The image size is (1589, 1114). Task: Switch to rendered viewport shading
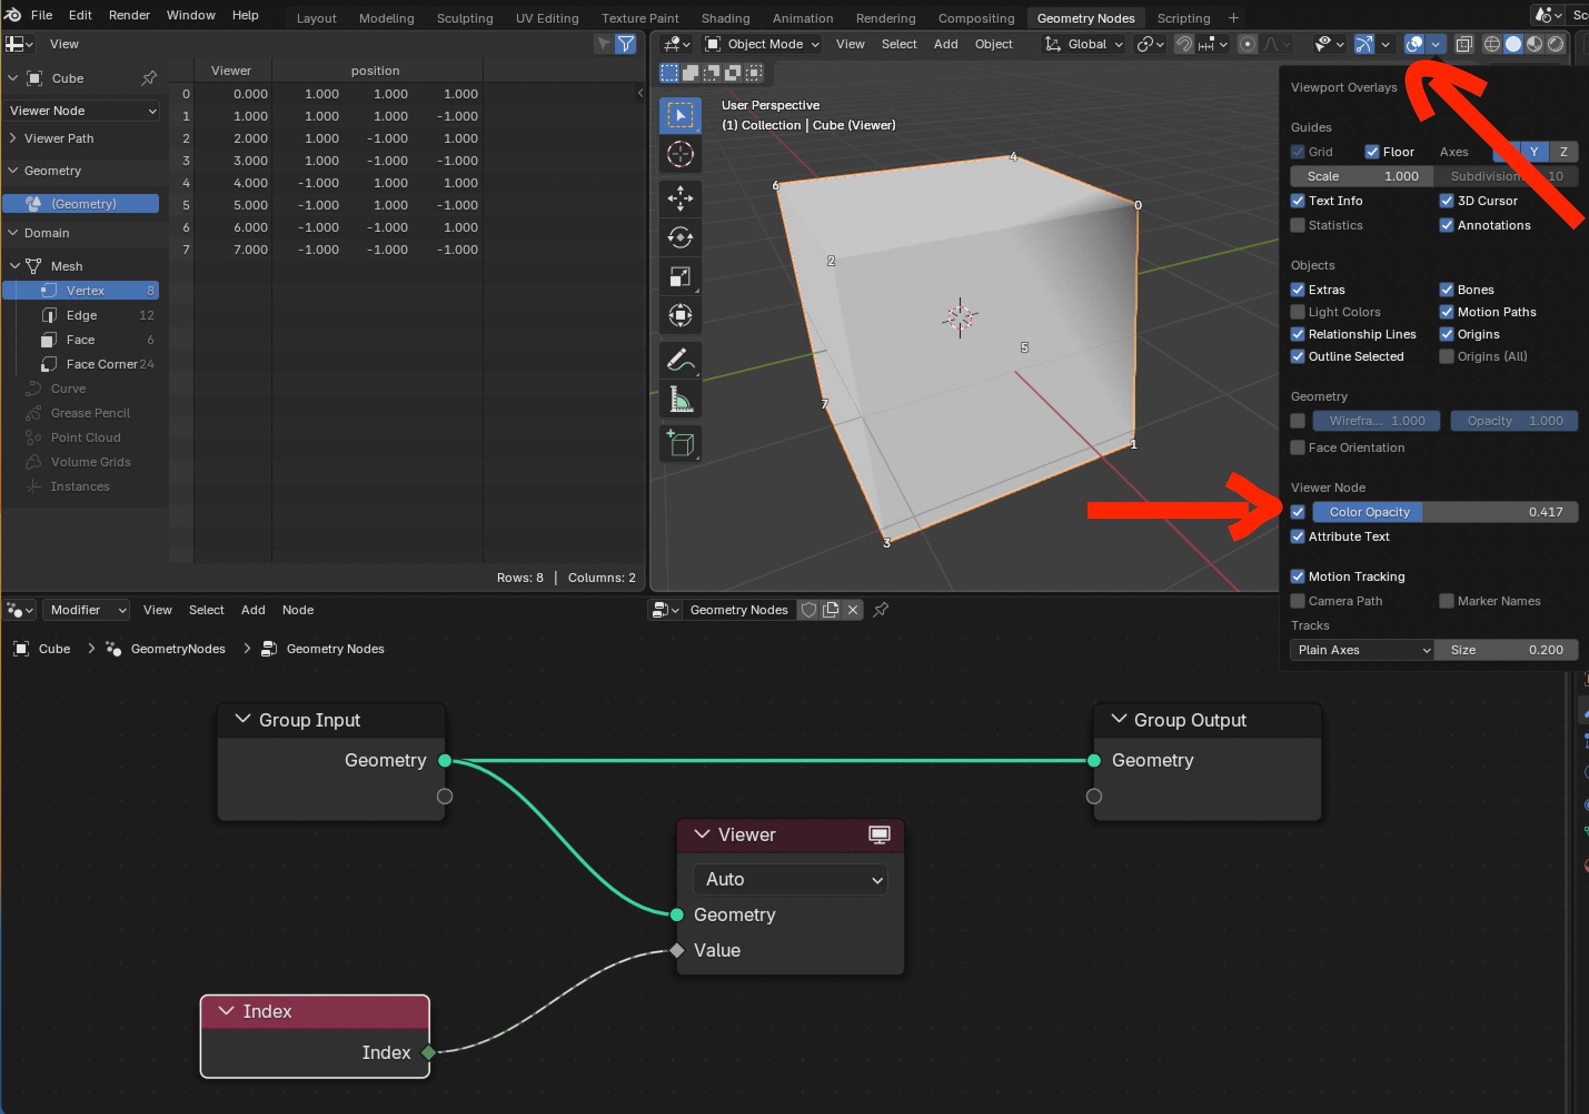coord(1556,44)
